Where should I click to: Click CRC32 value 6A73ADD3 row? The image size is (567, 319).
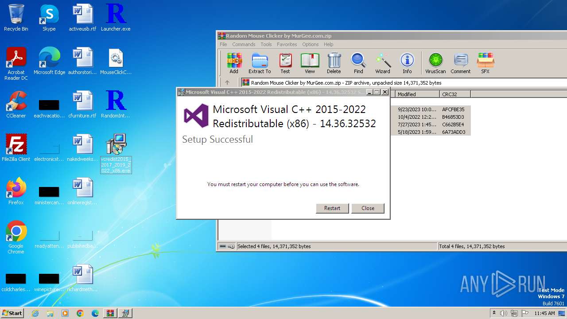tap(454, 132)
